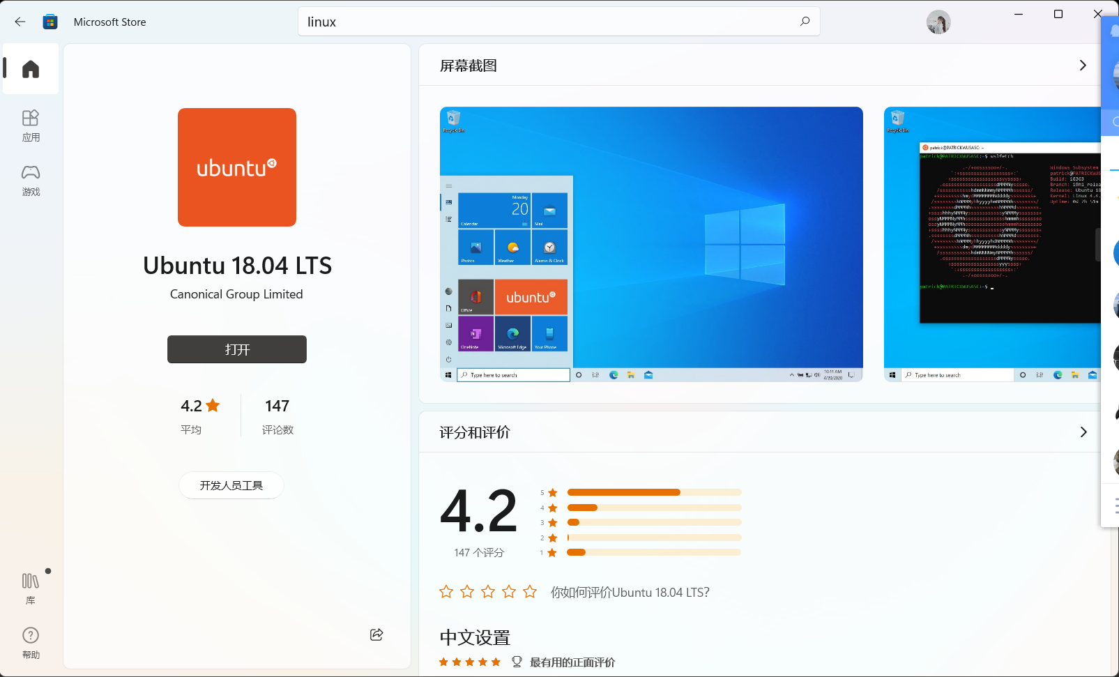Screen dimensions: 1119x677
Task: Open the user profile avatar
Action: (938, 22)
